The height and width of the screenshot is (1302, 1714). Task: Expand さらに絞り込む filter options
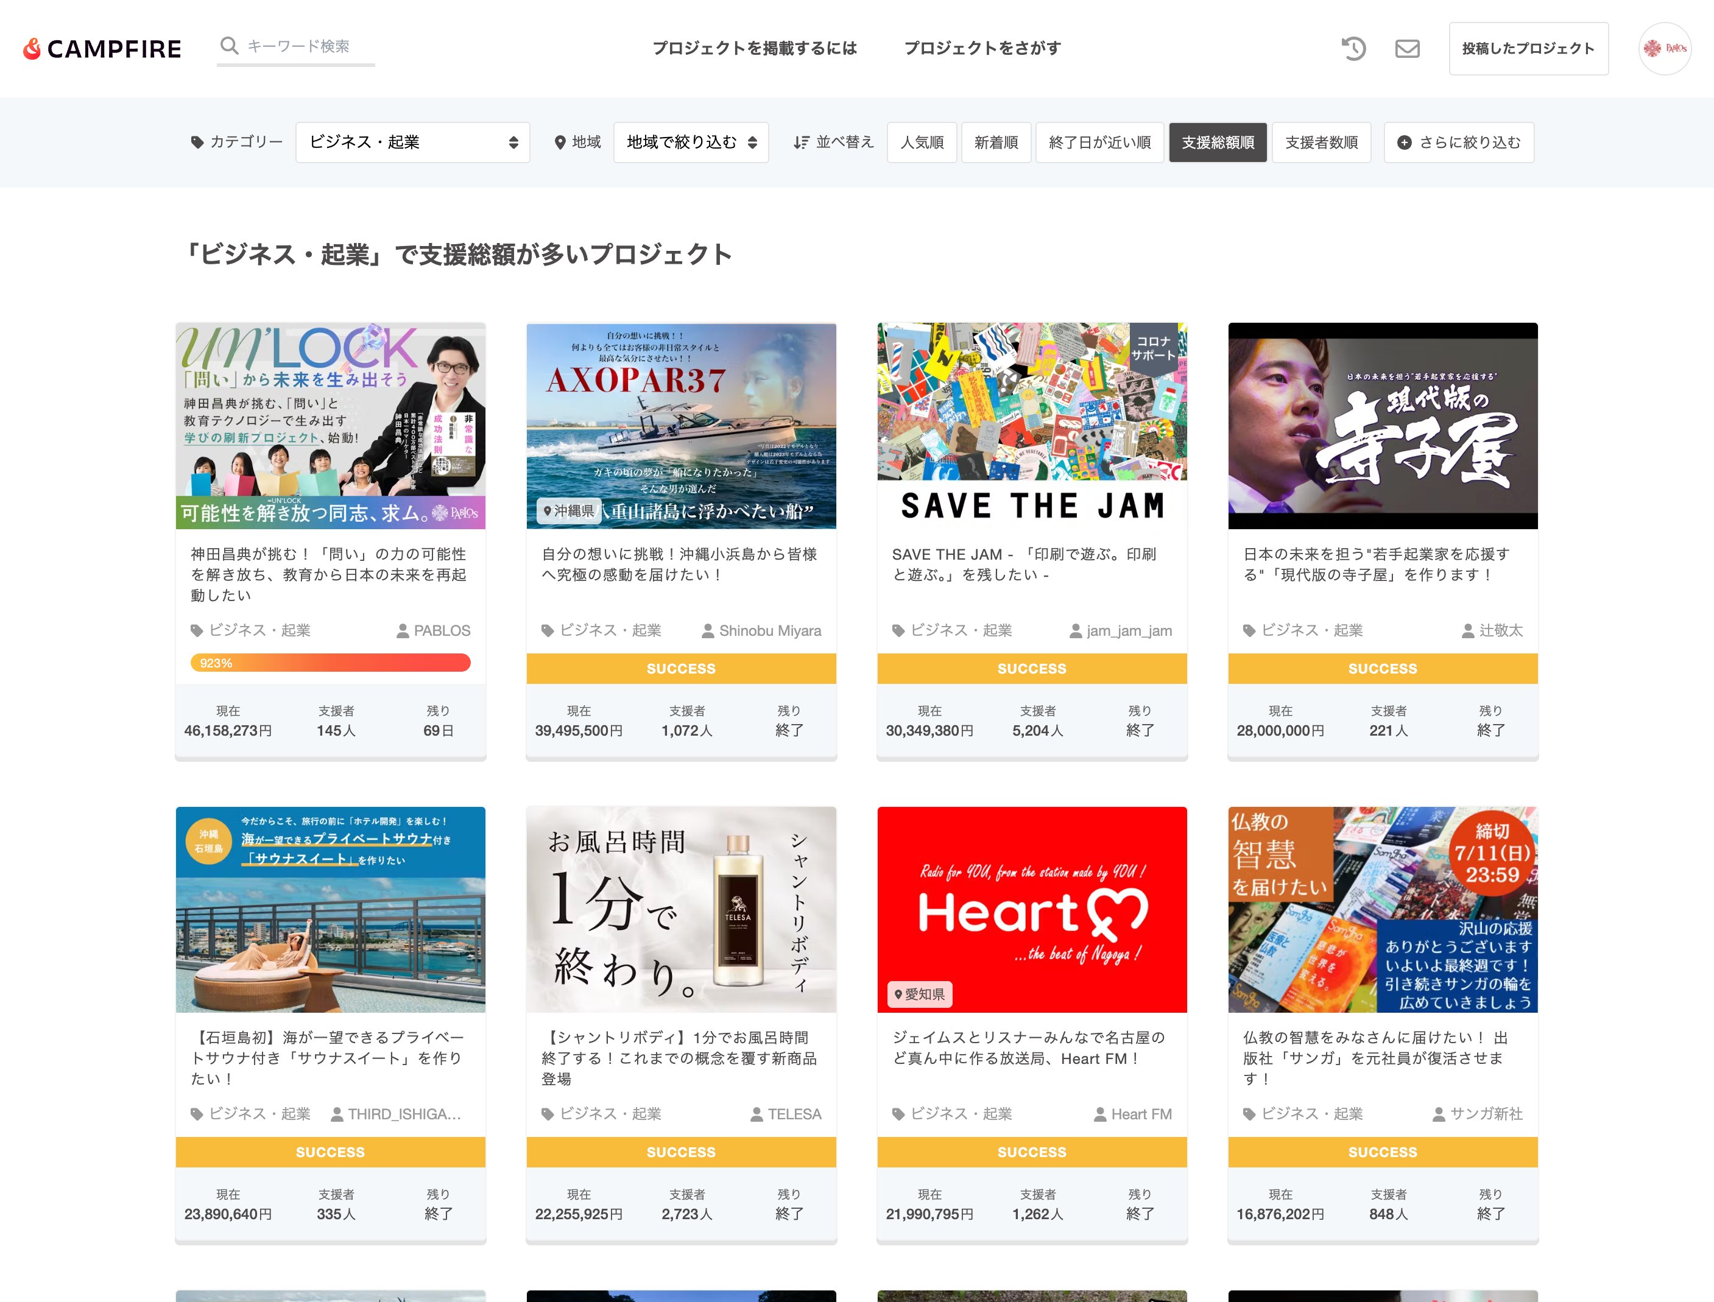(1458, 143)
